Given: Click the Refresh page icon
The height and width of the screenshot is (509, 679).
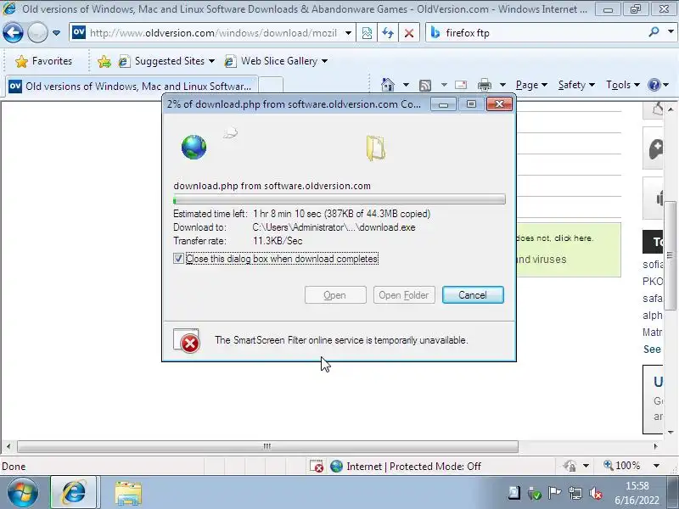Looking at the screenshot, I should tap(388, 33).
